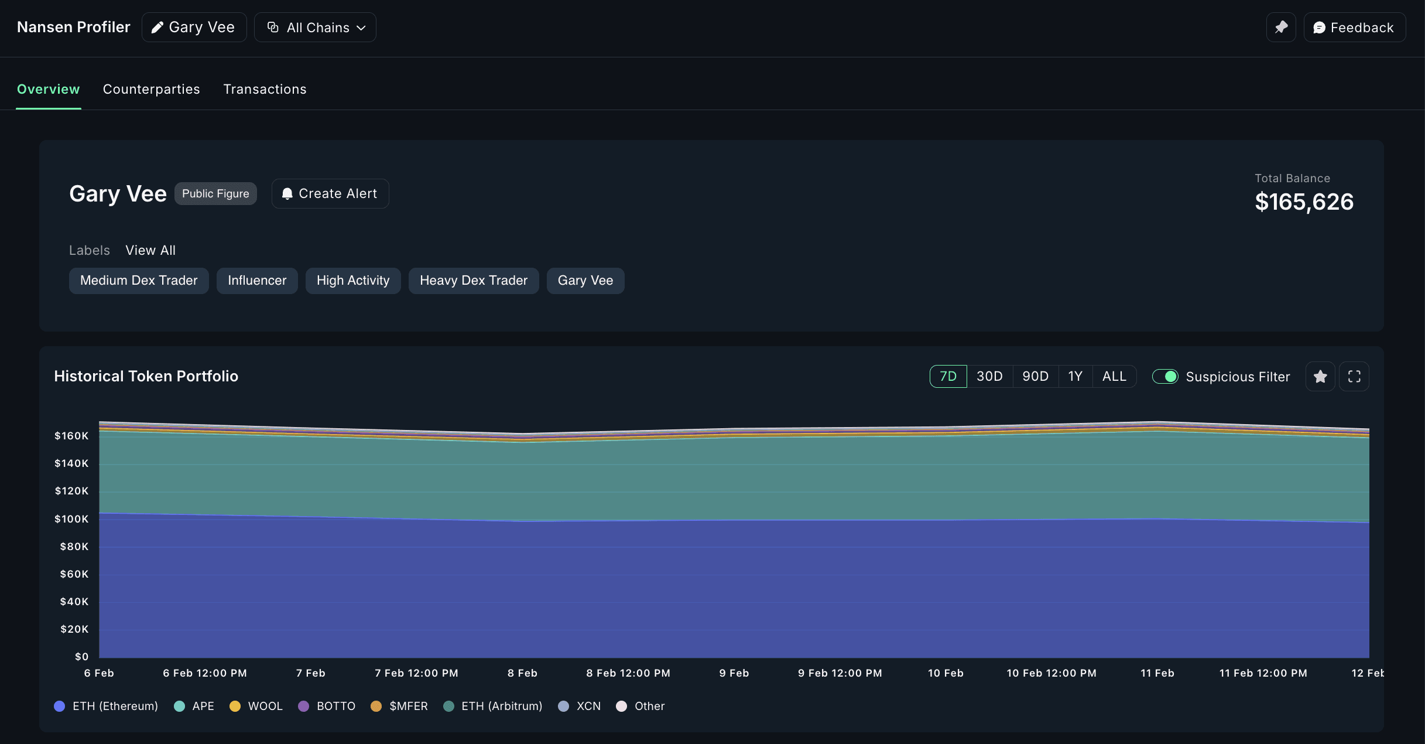Viewport: 1425px width, 744px height.
Task: Click the pencil edit icon beside Gary Vee
Action: [x=157, y=28]
